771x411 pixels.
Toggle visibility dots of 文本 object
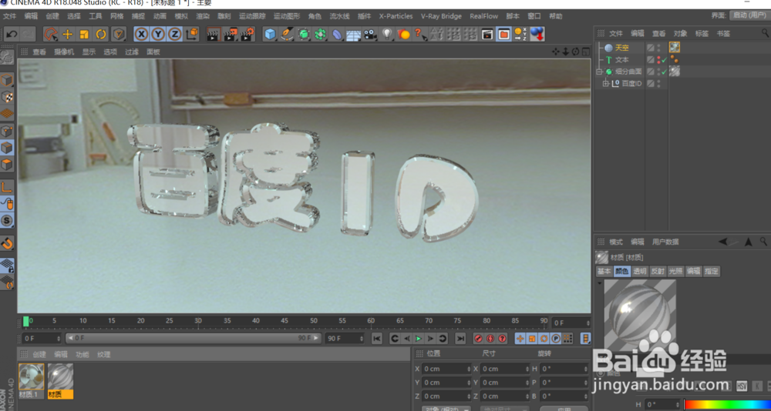pos(659,59)
